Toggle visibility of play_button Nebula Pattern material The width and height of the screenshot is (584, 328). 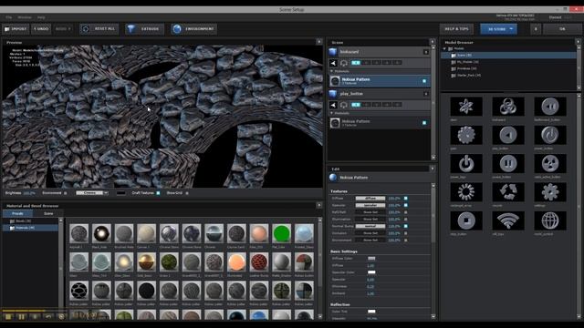click(424, 123)
